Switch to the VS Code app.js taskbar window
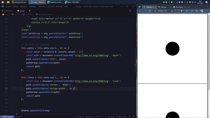Viewport: 210px width, 118px height. 37,2
